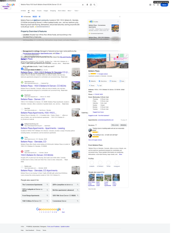Viewport: 172px width, 233px height.
Task: Open Bellaire Plaza Apartments - Apartments - Leasing result
Action: [43, 128]
